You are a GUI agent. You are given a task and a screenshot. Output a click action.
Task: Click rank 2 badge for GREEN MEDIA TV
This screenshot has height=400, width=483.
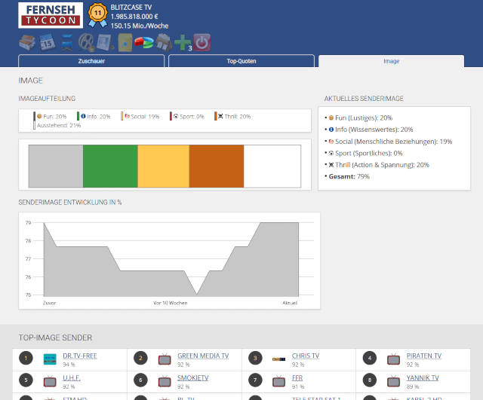pos(140,358)
